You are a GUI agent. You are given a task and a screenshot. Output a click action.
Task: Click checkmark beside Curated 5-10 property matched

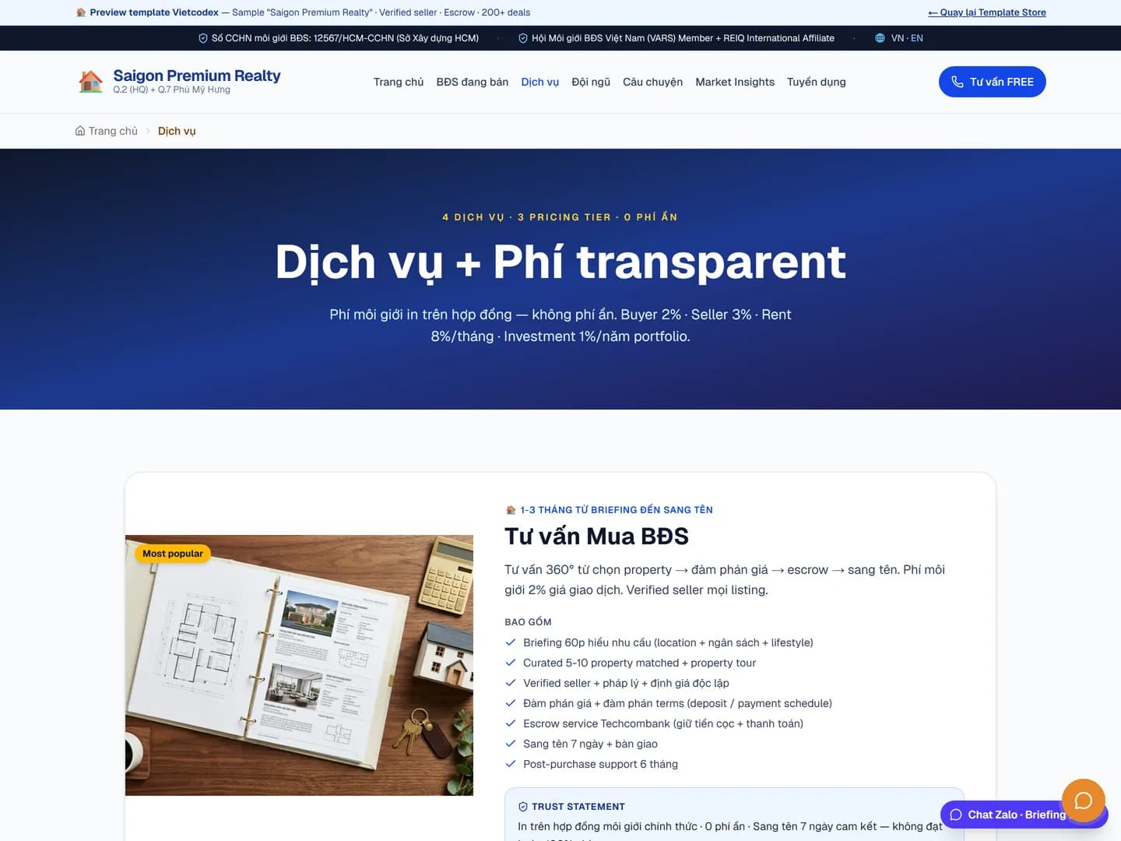point(511,663)
